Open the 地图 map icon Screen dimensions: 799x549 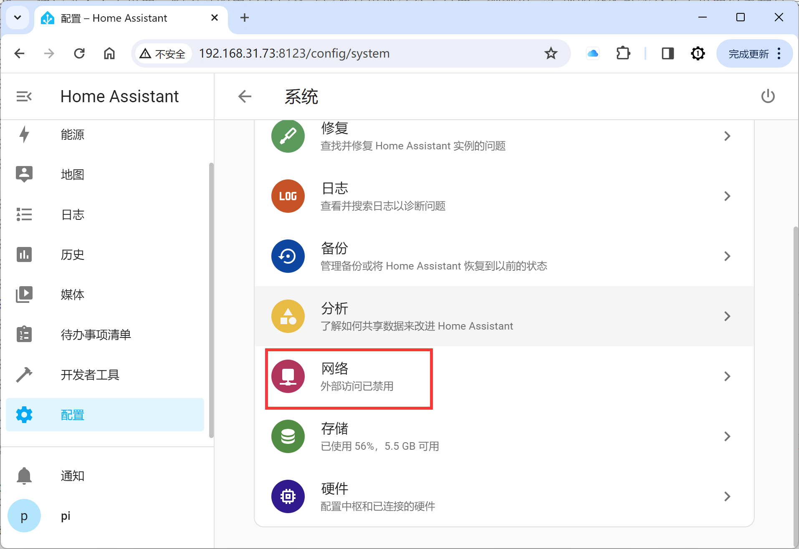[24, 174]
